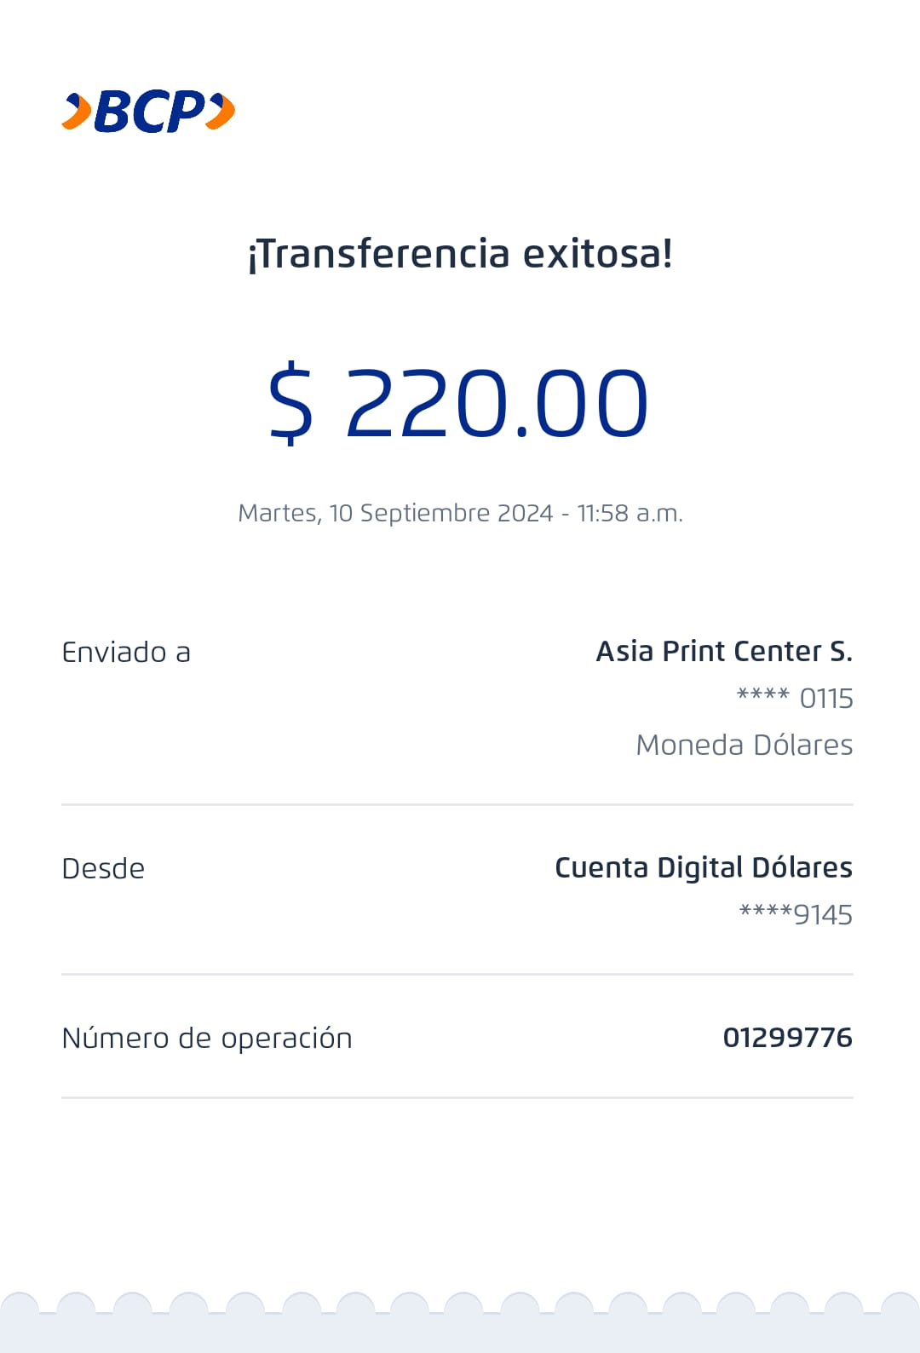920x1353 pixels.
Task: Click the masked source account ****9145
Action: pyautogui.click(x=796, y=914)
